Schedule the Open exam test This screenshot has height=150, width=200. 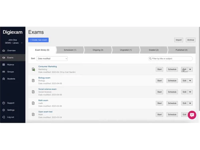coord(172,114)
